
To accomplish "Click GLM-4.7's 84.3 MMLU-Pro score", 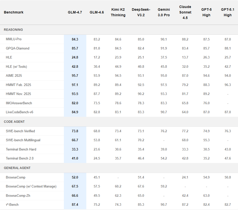I will (x=75, y=39).
